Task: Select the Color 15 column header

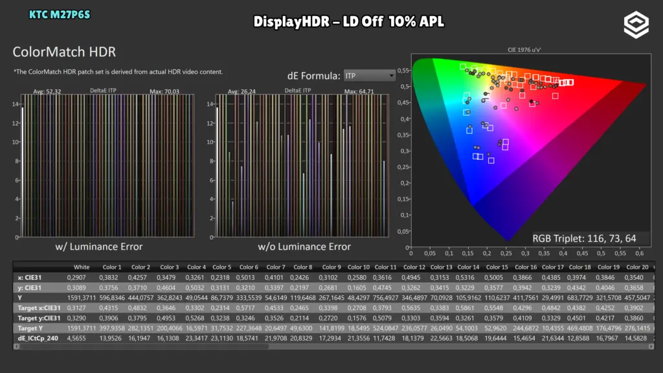Action: 497,267
